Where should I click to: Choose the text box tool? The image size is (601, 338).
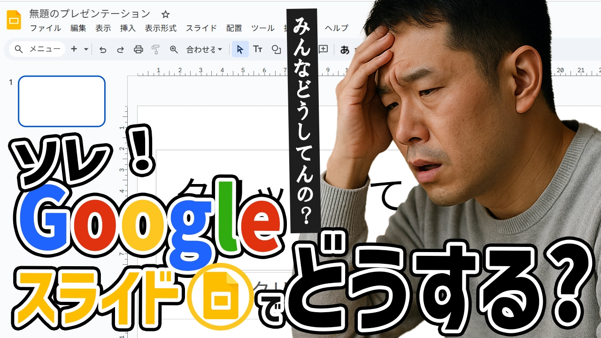click(258, 49)
